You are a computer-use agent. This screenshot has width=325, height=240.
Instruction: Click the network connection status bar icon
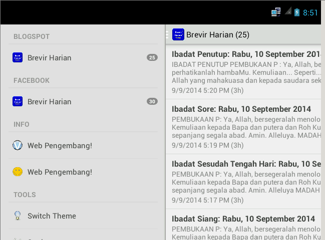point(276,12)
